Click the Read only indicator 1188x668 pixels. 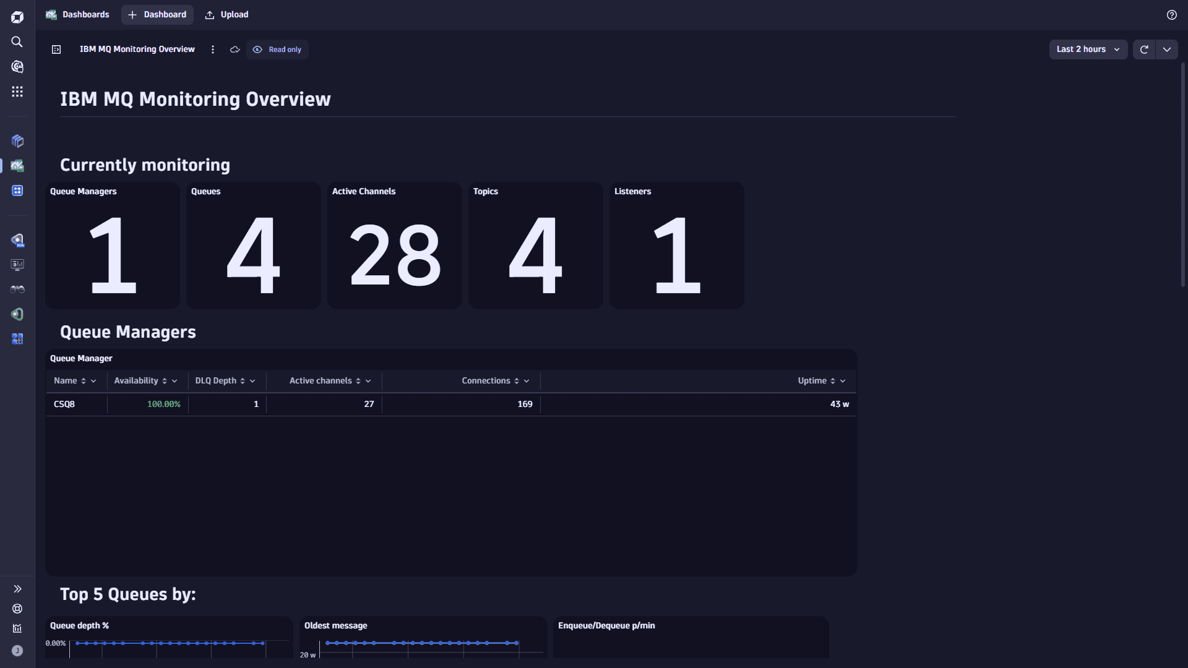[x=277, y=49]
